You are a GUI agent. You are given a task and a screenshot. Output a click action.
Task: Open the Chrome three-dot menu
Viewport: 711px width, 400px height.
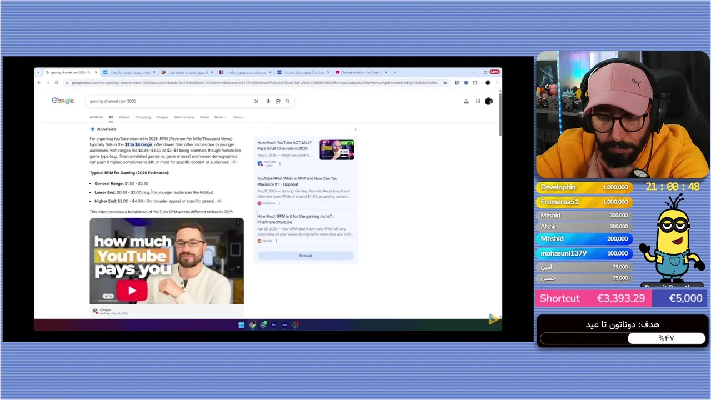497,83
